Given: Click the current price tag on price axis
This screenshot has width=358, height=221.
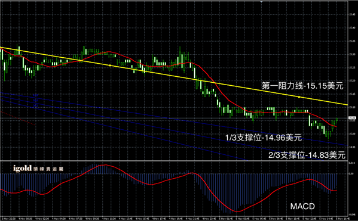Looking at the screenshot, I should click(x=352, y=118).
